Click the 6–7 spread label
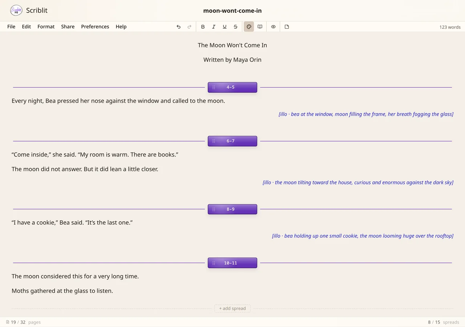This screenshot has width=465, height=327. 230,141
